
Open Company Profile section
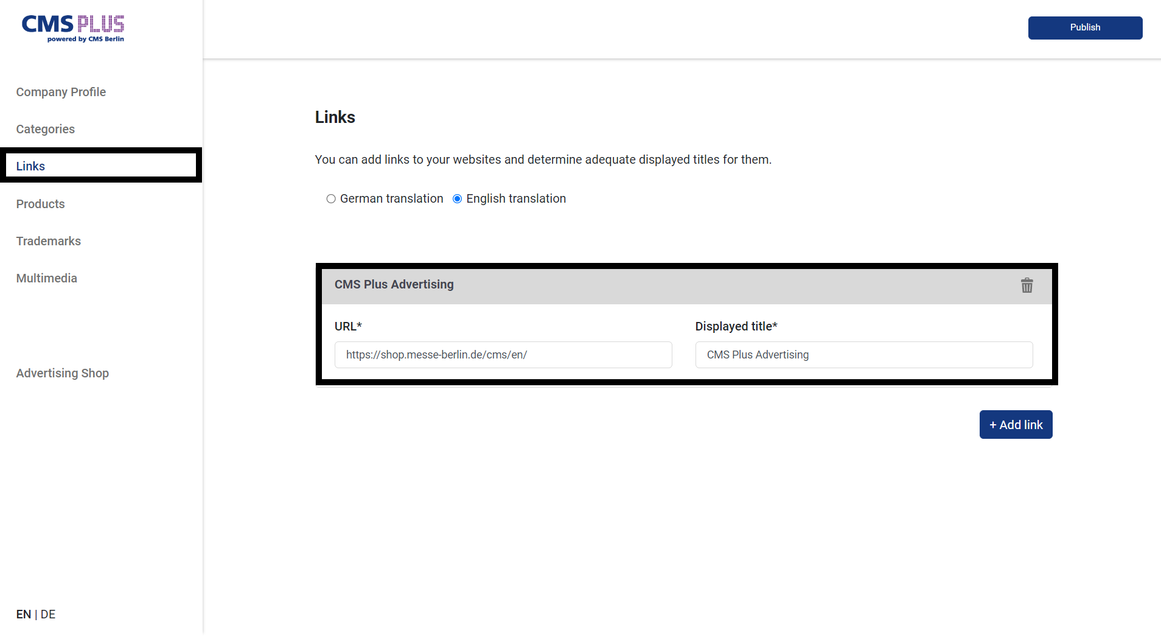[61, 92]
